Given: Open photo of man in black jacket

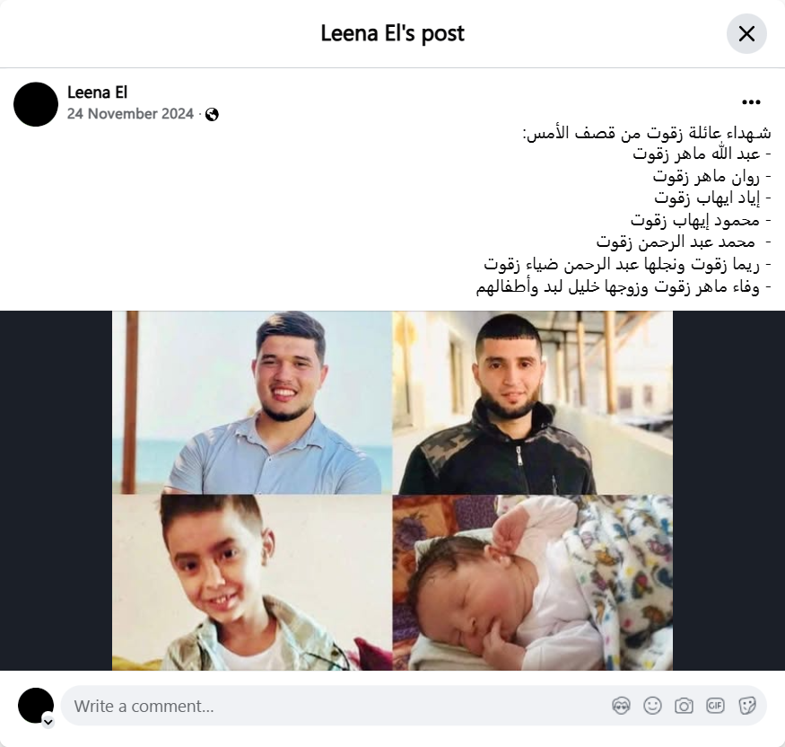Looking at the screenshot, I should tap(533, 402).
